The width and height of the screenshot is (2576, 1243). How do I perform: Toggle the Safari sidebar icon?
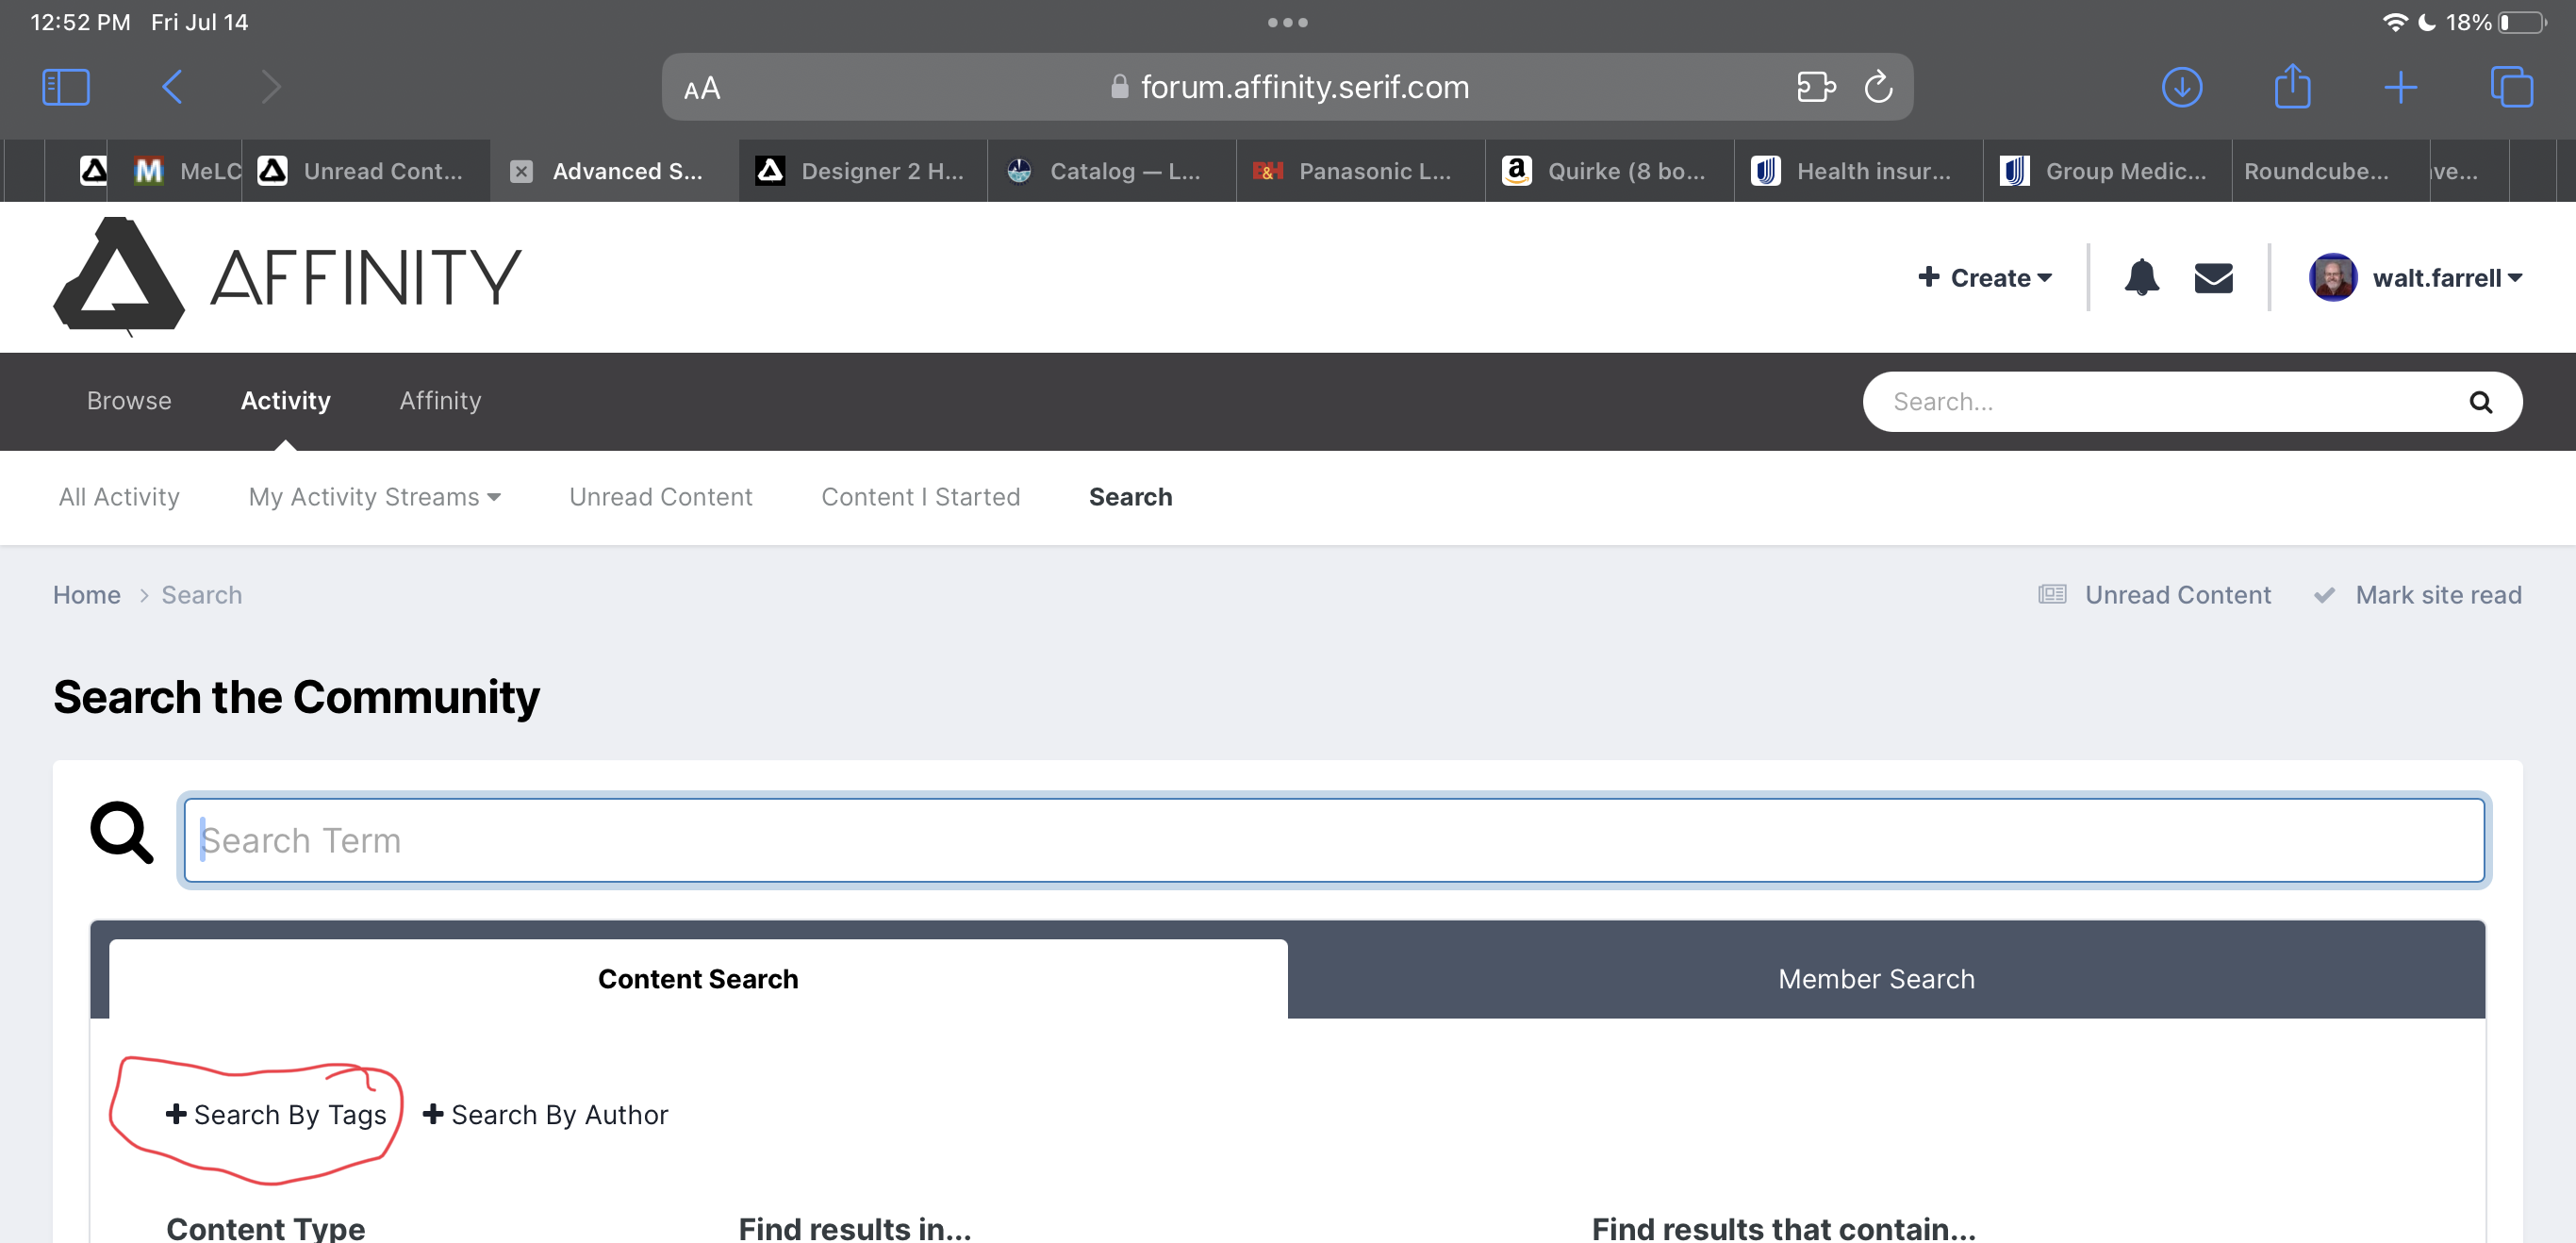(x=66, y=87)
